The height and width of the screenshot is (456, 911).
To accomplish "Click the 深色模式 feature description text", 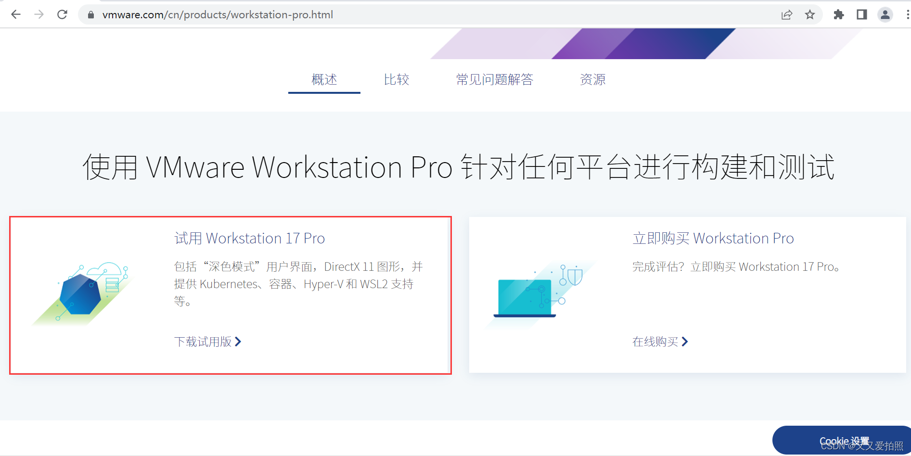I will [x=298, y=284].
